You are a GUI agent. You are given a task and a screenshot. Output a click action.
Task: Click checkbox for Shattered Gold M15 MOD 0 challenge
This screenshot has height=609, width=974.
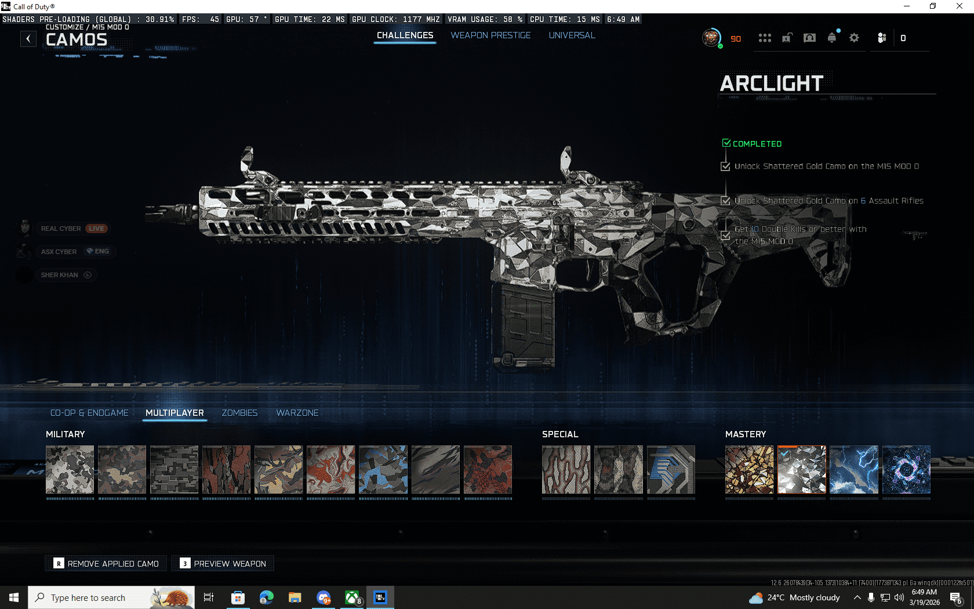tap(725, 166)
